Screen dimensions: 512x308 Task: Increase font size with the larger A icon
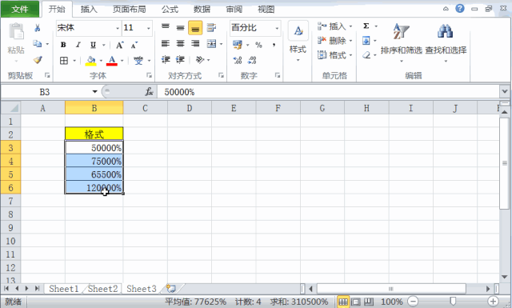[119, 45]
